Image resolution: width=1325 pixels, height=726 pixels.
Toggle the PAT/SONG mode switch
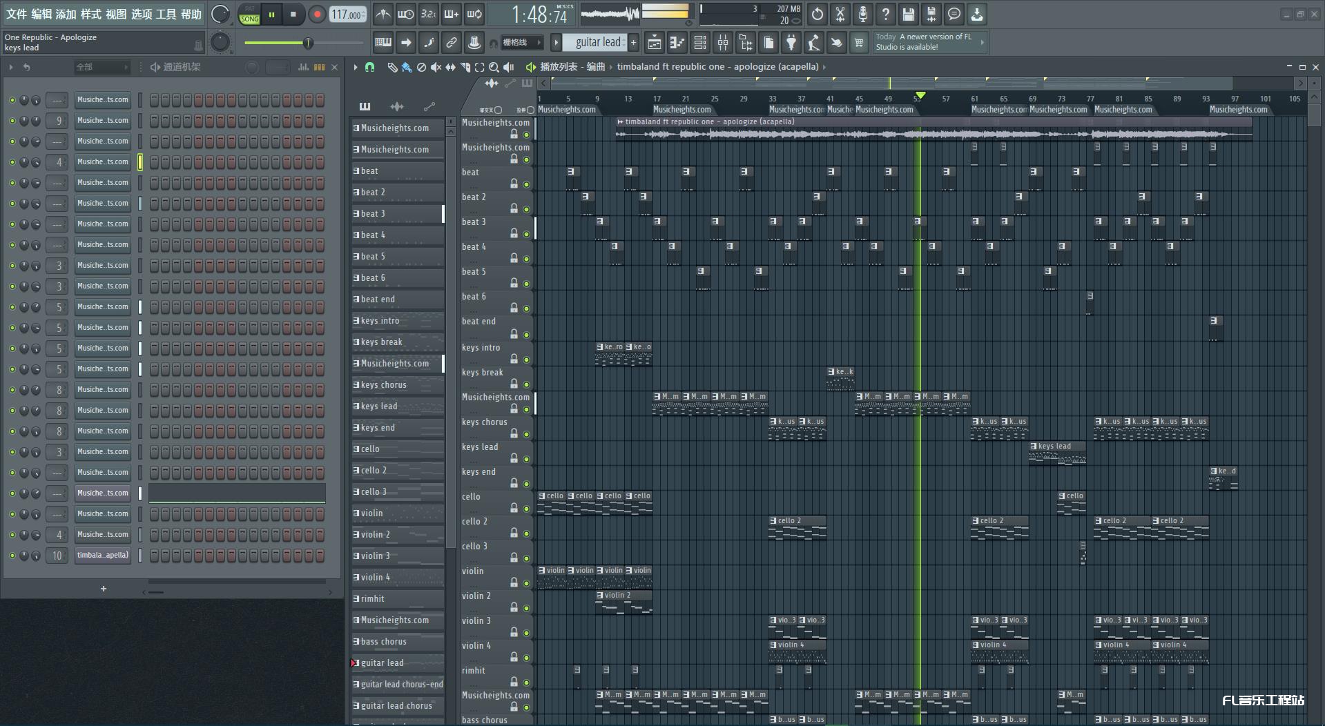point(249,14)
